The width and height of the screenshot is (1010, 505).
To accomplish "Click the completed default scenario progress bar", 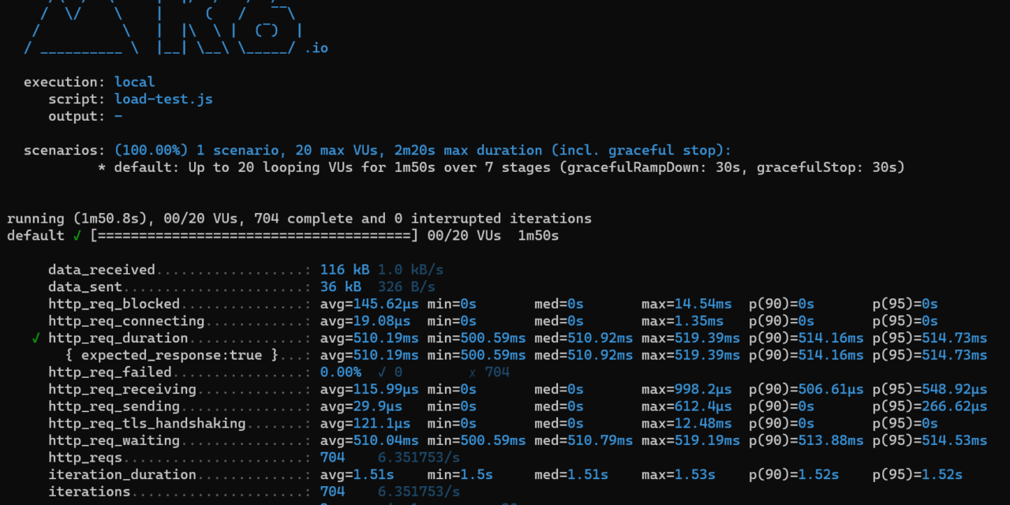I will click(254, 236).
